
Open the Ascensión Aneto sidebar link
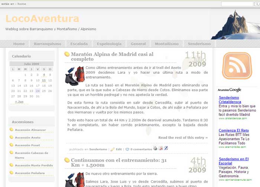(x=27, y=137)
